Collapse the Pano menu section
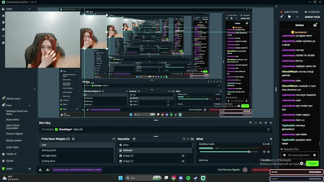Screen dimensions: 324x182 point(29,105)
